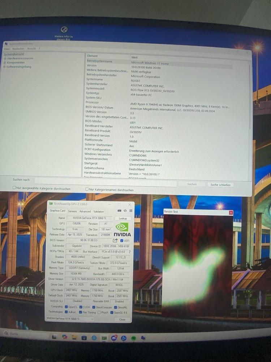This screenshot has width=271, height=362.
Task: Open Microsoft Store from the taskbar
Action: tap(84, 338)
